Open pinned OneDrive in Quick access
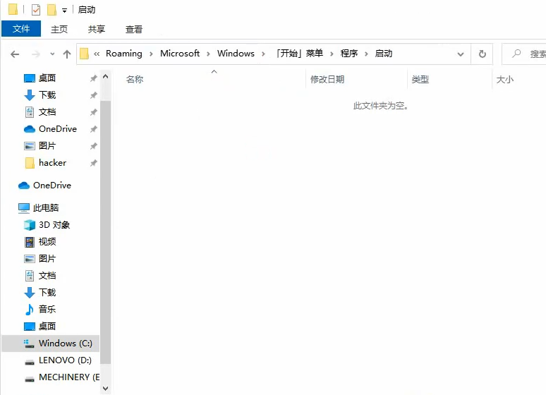Screen dimensions: 546x395 tap(57, 129)
